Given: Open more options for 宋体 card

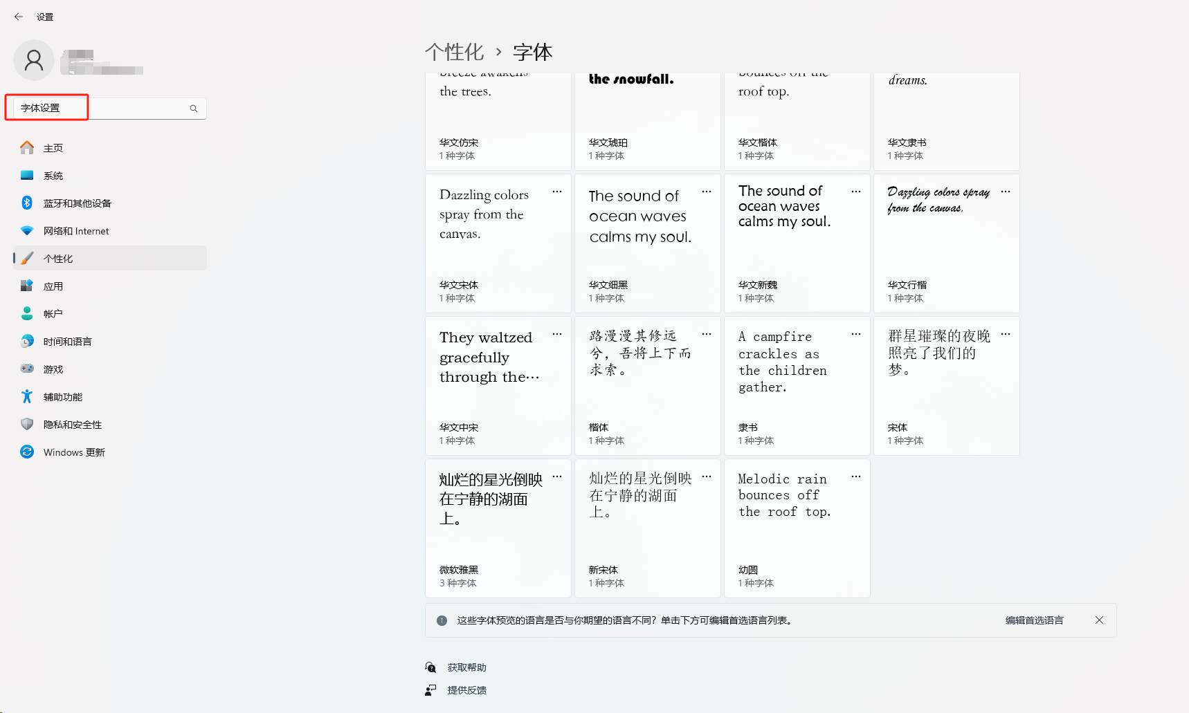Looking at the screenshot, I should pos(1006,334).
